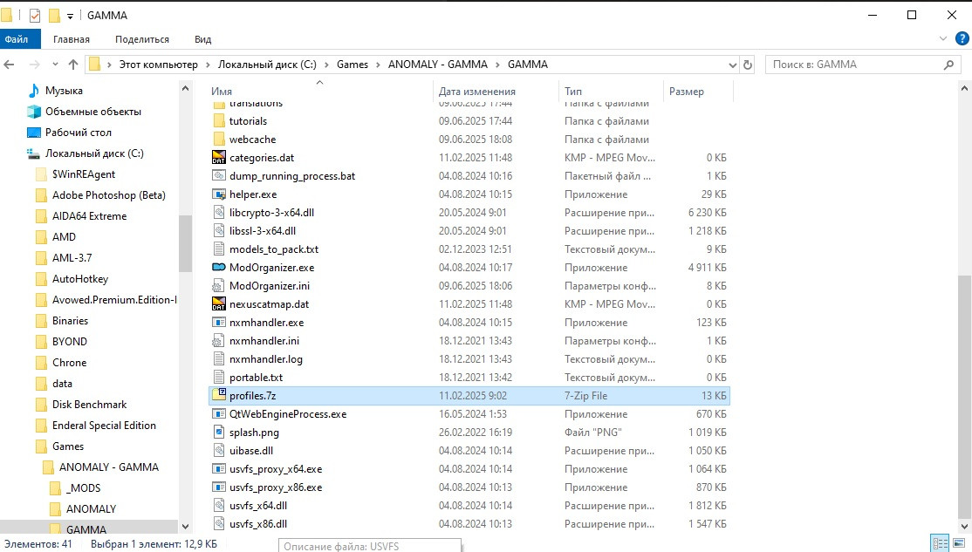This screenshot has width=972, height=552.
Task: Select QtWebEngineProcess.exe icon
Action: (x=219, y=414)
